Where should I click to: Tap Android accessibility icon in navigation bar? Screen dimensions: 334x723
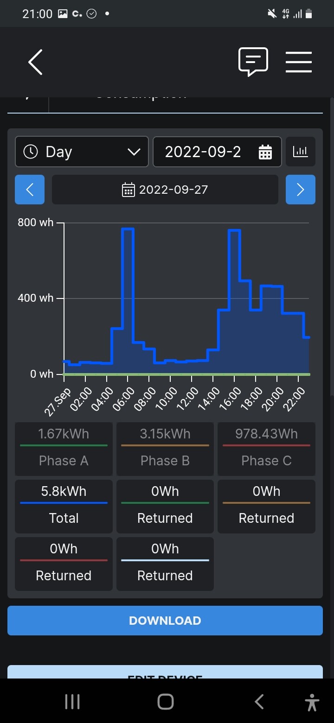click(x=312, y=702)
